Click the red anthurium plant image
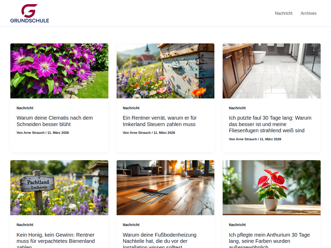This screenshot has height=248, width=331. point(272,188)
